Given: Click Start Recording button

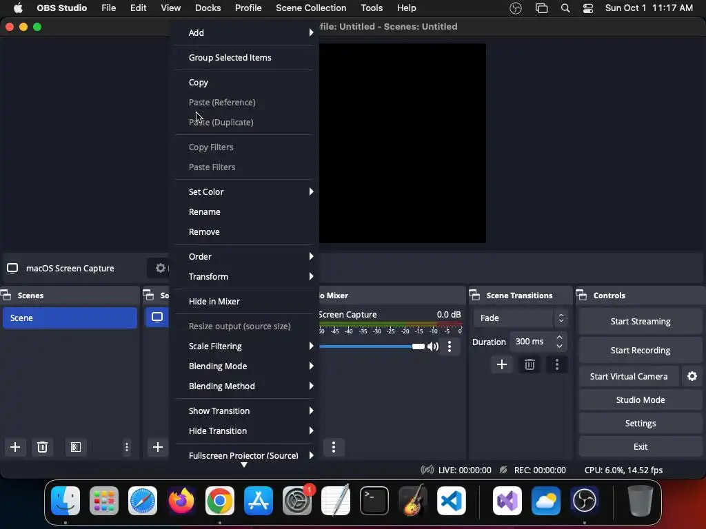Looking at the screenshot, I should [641, 350].
